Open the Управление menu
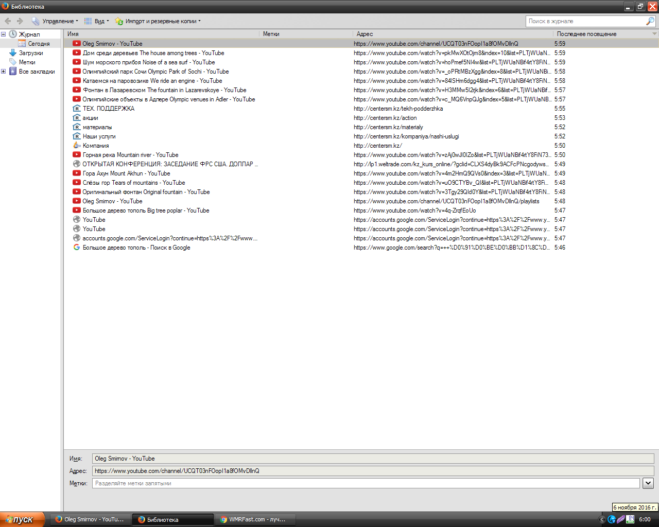Screen dimensions: 659x527 click(55, 21)
